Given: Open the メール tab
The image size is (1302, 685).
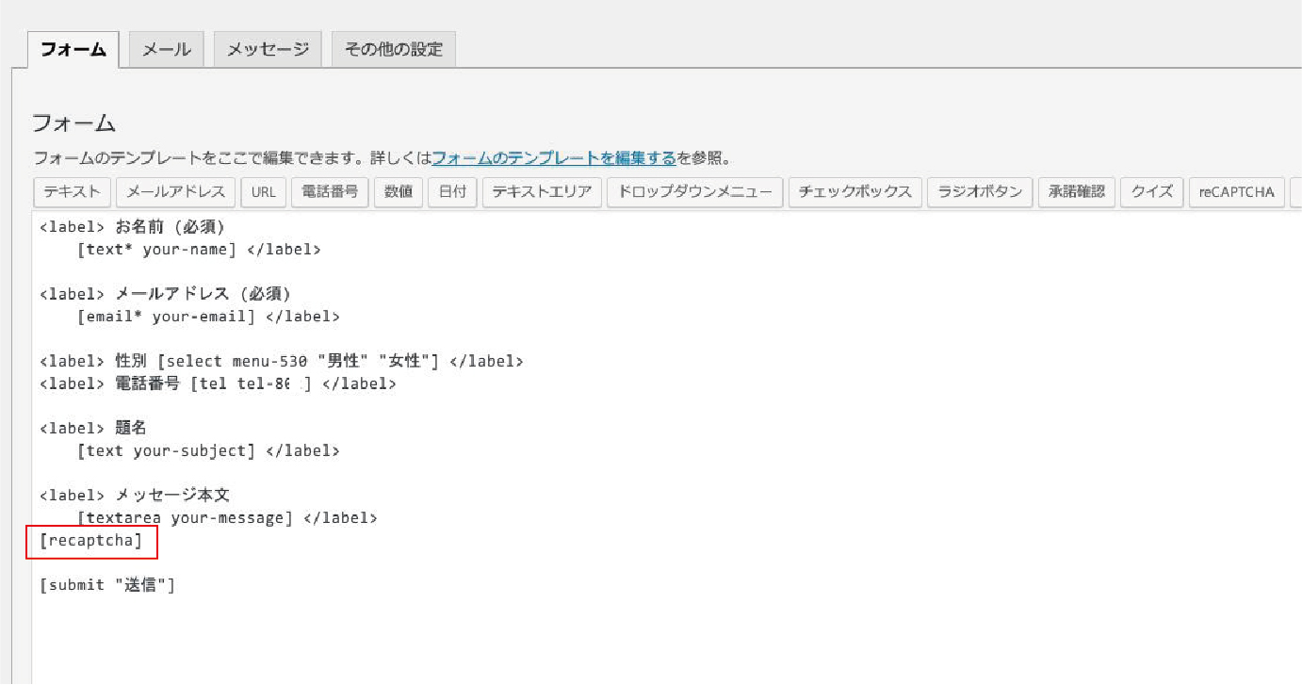Looking at the screenshot, I should pyautogui.click(x=167, y=49).
